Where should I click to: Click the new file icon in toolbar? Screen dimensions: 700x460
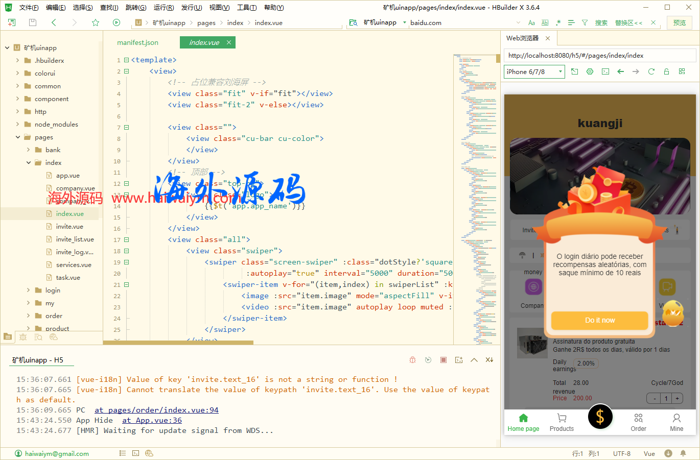click(12, 22)
